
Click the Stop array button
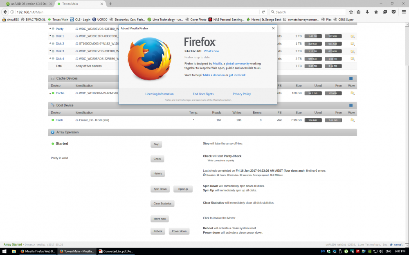tap(156, 144)
